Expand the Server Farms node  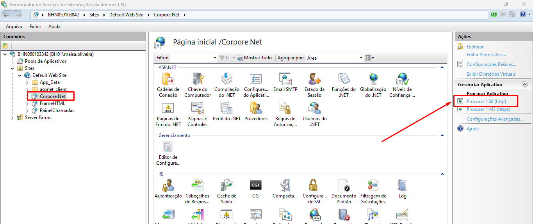(12, 117)
